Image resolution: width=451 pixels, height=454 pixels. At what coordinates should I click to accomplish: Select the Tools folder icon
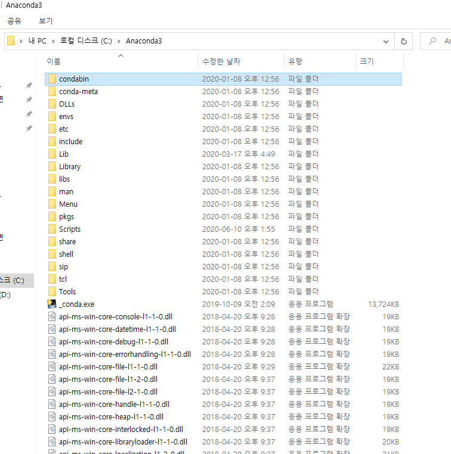coord(52,291)
